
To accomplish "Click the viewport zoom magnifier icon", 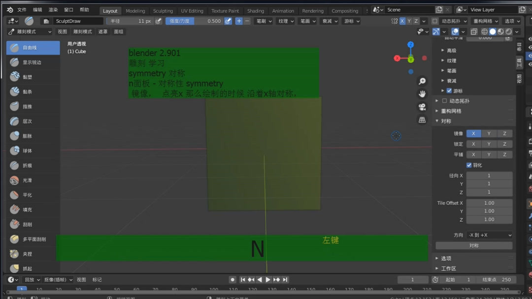I will click(422, 81).
